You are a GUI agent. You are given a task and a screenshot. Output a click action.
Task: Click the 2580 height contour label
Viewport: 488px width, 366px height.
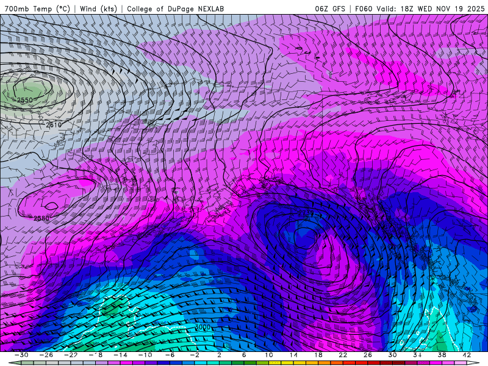tap(41, 218)
